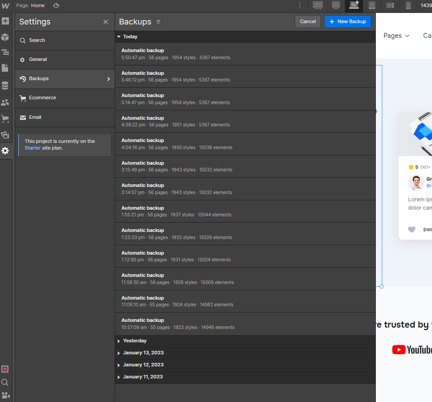
Task: Switch to tablet breakpoint view
Action: pos(372,6)
